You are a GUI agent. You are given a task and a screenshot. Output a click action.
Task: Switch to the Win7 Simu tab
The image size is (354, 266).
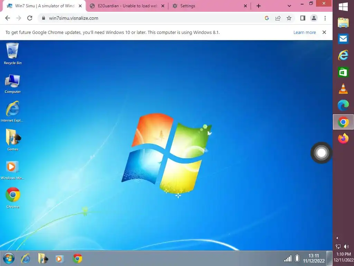point(44,6)
